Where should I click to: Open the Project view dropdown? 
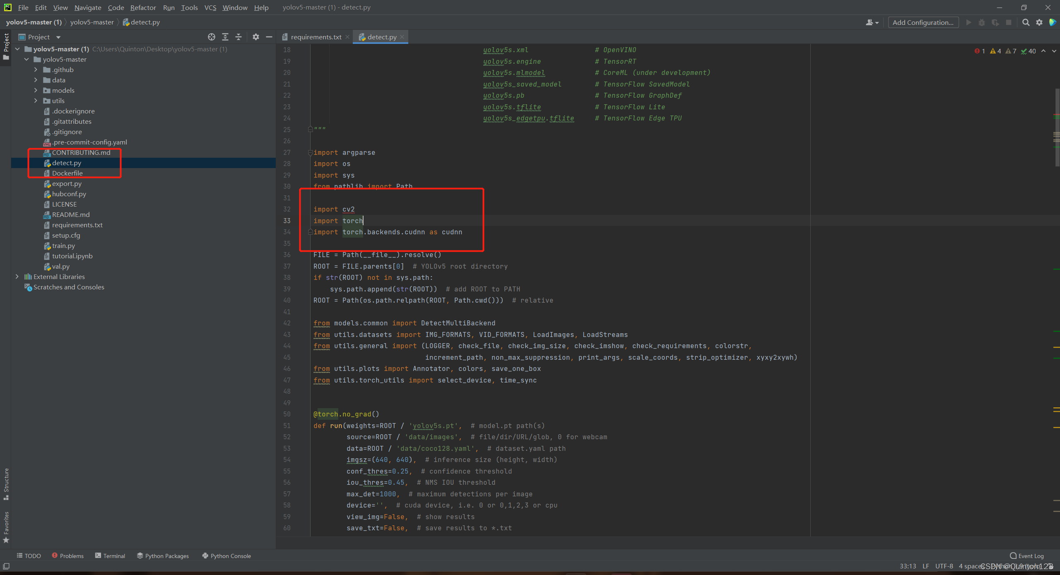(x=58, y=37)
